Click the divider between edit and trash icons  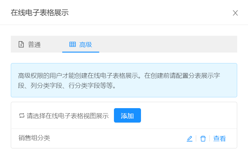click(x=196, y=138)
